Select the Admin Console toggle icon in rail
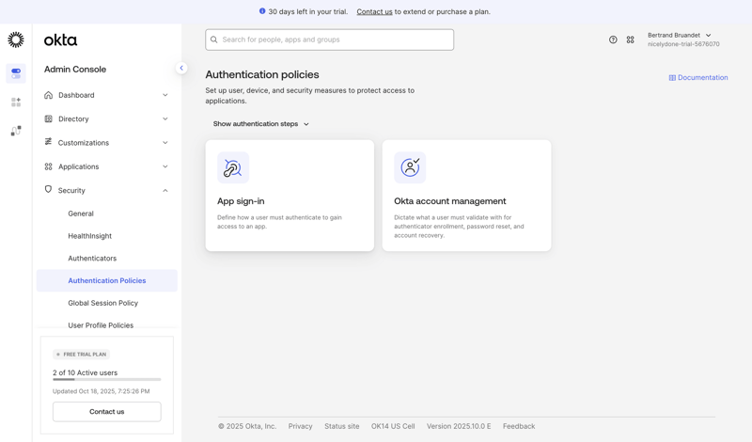The height and width of the screenshot is (442, 752). pyautogui.click(x=16, y=73)
